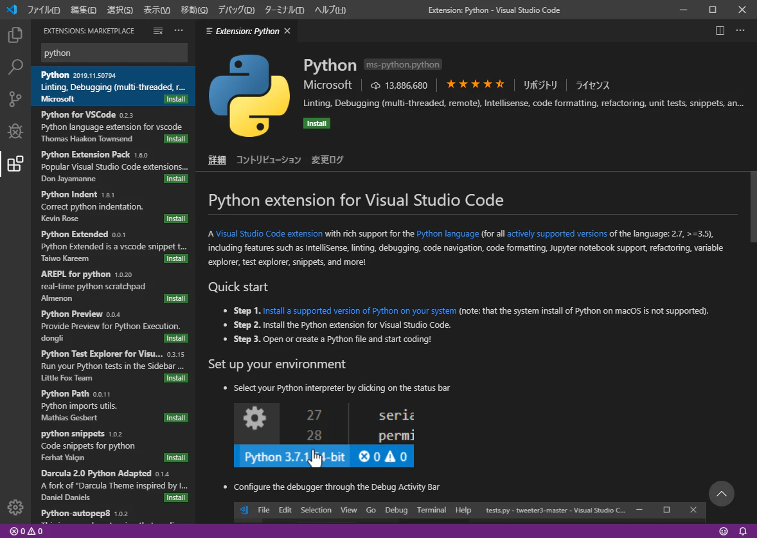Install python snippets extension
Viewport: 757px width, 538px height.
[x=175, y=458]
